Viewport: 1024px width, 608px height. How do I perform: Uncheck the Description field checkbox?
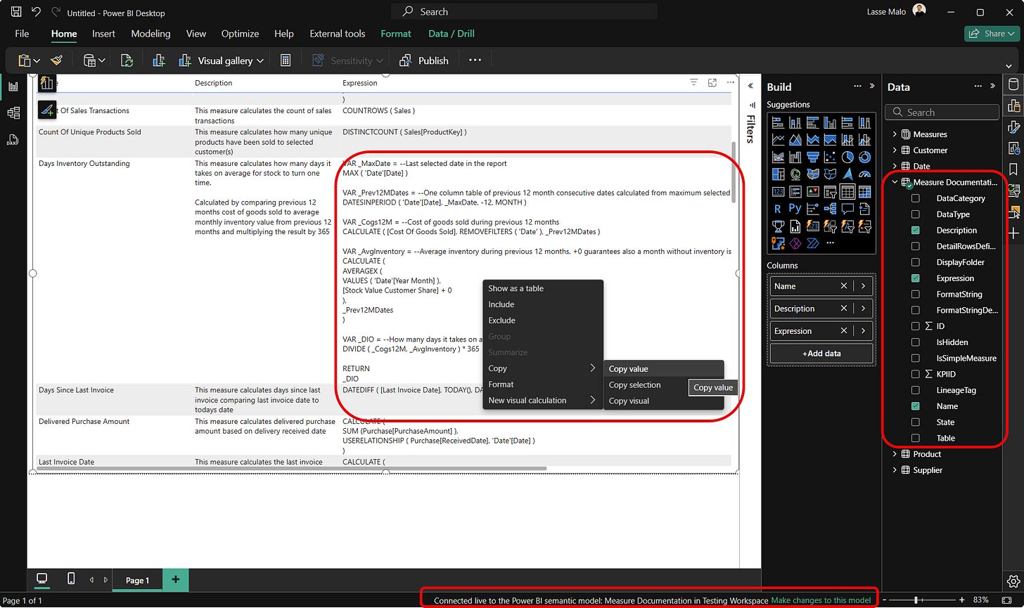(915, 231)
